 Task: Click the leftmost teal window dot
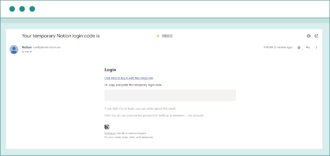(x=12, y=9)
